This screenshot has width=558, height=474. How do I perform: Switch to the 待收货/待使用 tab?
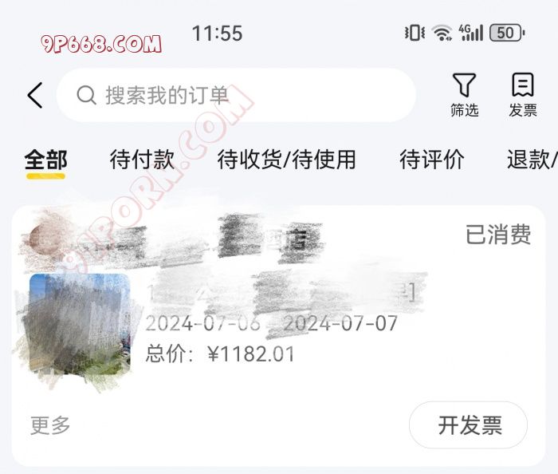pyautogui.click(x=286, y=159)
